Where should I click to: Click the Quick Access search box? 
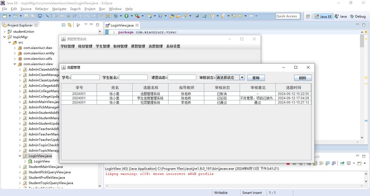click(x=288, y=16)
